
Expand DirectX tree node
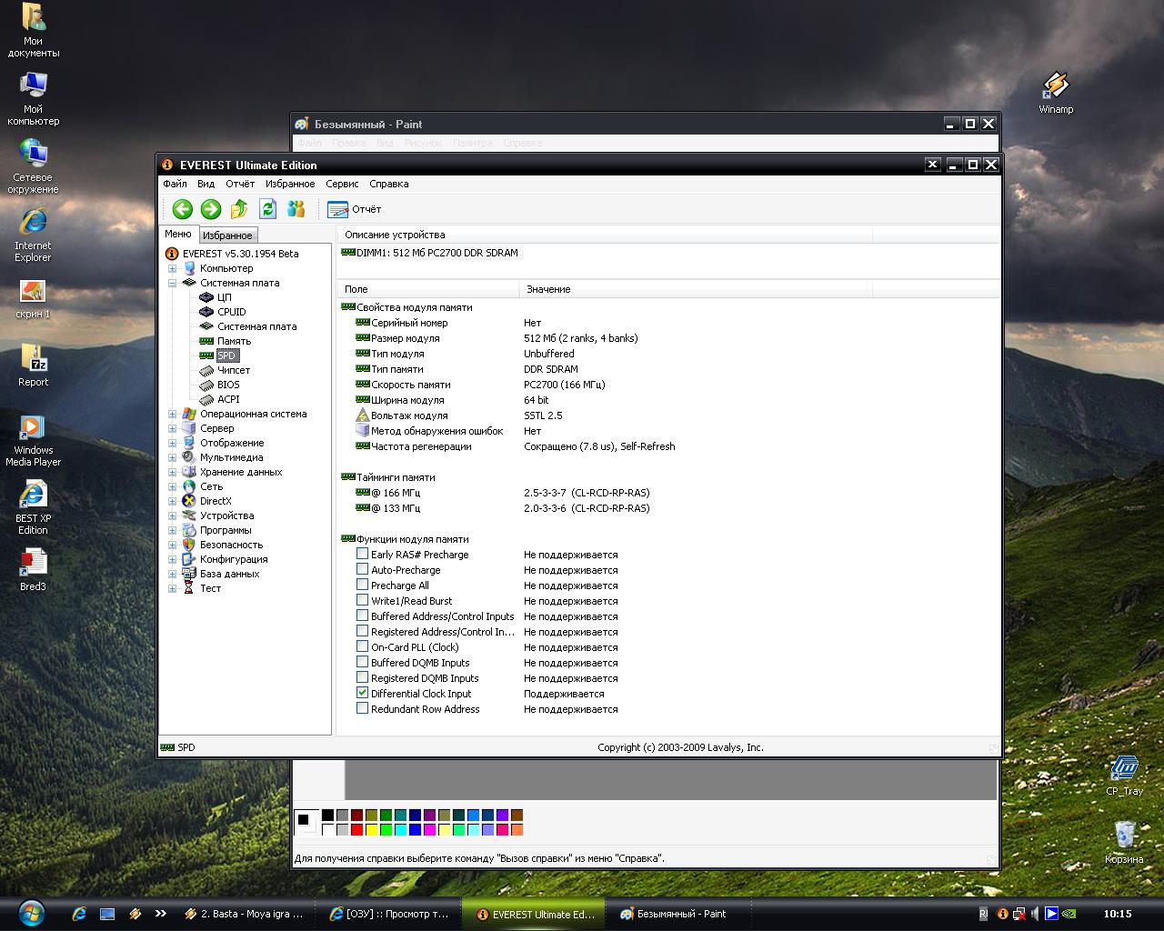[172, 501]
